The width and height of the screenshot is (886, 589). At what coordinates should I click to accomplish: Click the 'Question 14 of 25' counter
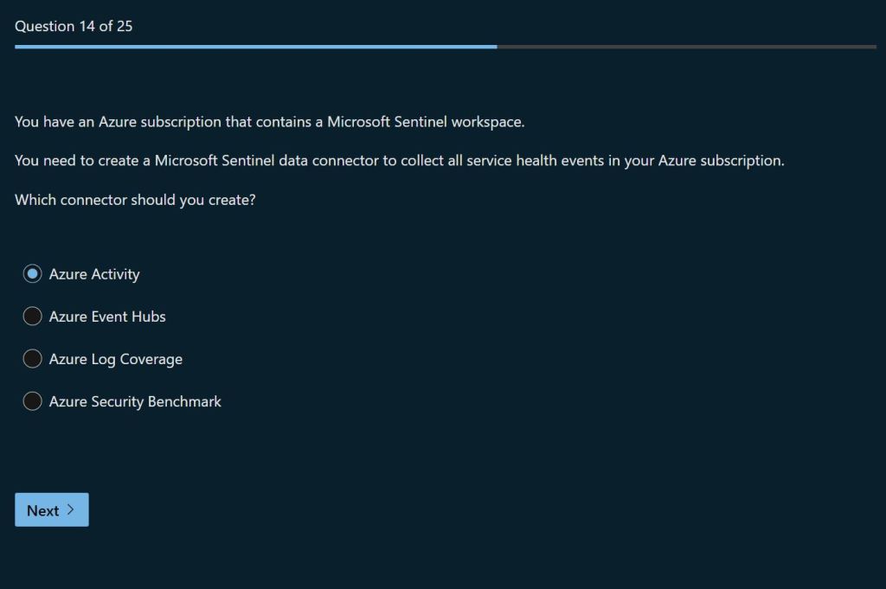tap(74, 26)
